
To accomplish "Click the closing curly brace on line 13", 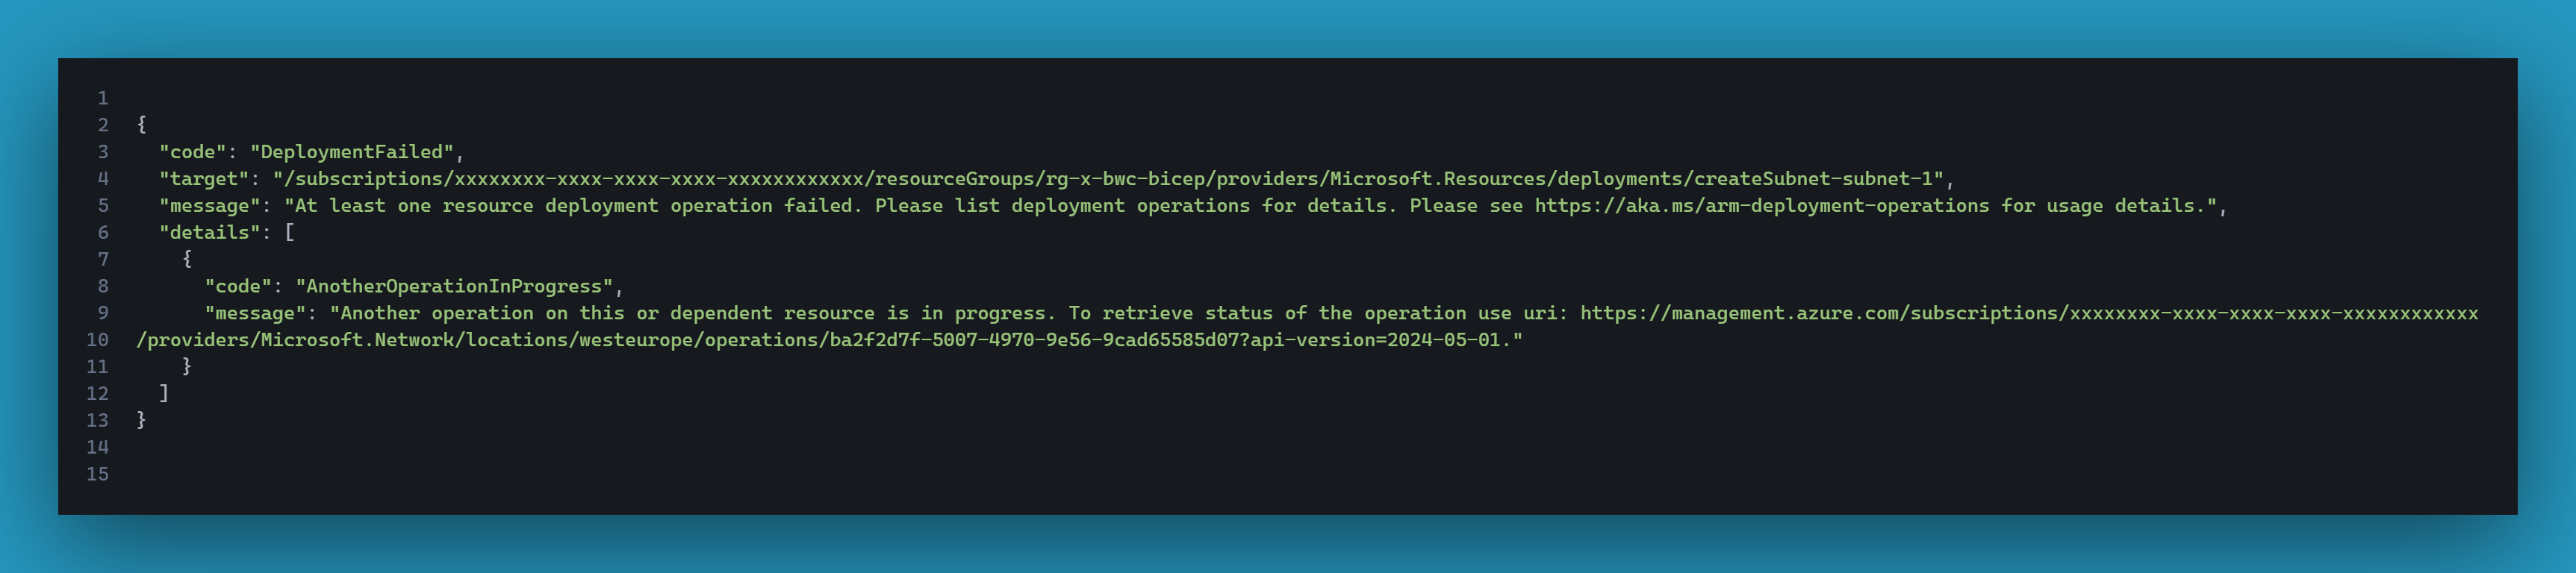I will [x=142, y=420].
